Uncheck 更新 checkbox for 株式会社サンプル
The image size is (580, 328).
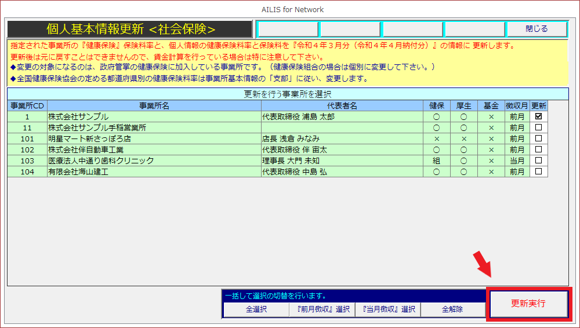[x=538, y=116]
